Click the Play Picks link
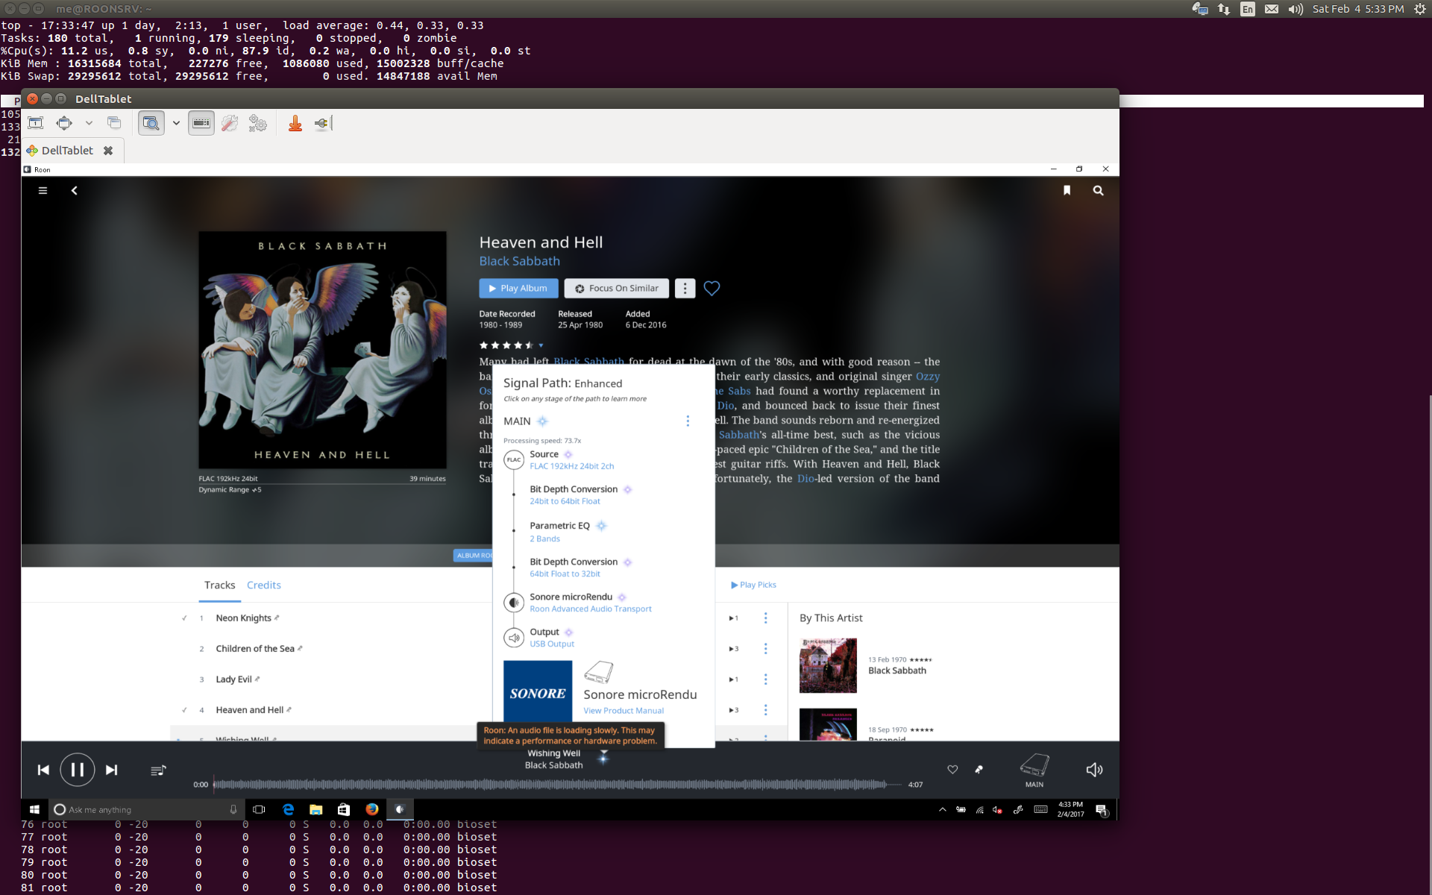This screenshot has width=1432, height=895. coord(754,585)
